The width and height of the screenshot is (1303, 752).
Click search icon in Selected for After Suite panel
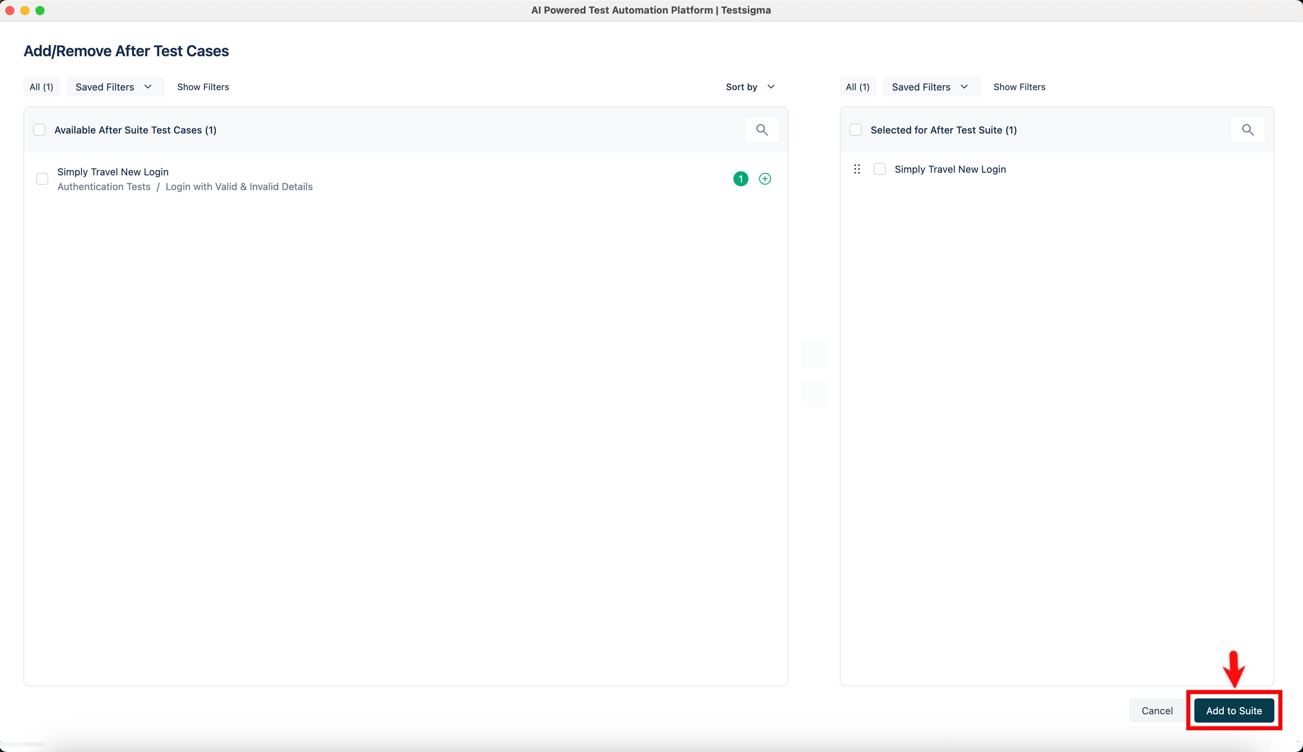(1247, 130)
